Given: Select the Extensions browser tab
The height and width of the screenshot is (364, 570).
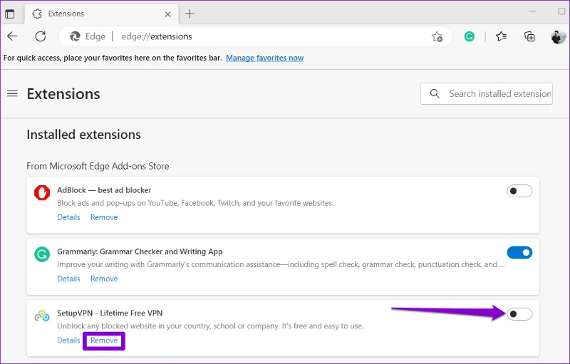Looking at the screenshot, I should 101,14.
